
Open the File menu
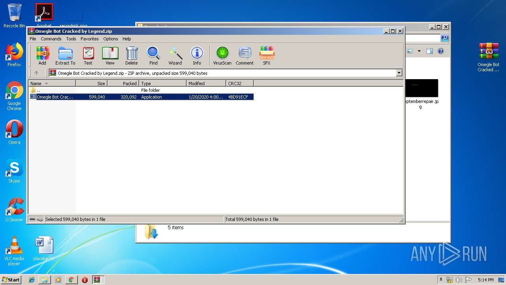[33, 39]
